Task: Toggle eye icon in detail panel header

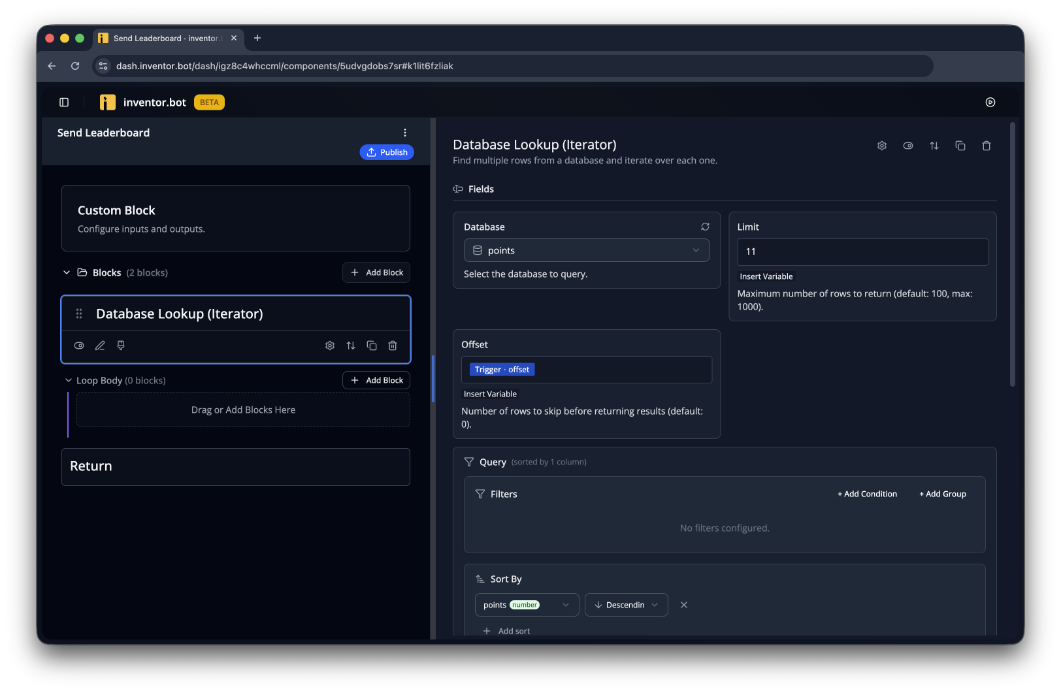Action: (908, 146)
